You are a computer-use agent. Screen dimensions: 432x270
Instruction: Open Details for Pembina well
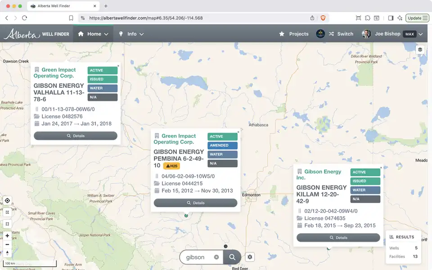pyautogui.click(x=195, y=203)
